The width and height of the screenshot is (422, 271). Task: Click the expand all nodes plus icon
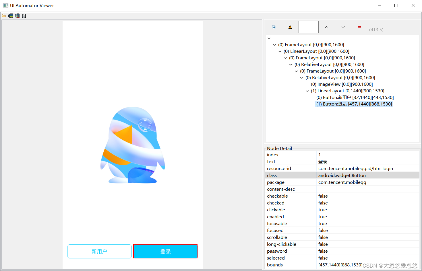[274, 27]
